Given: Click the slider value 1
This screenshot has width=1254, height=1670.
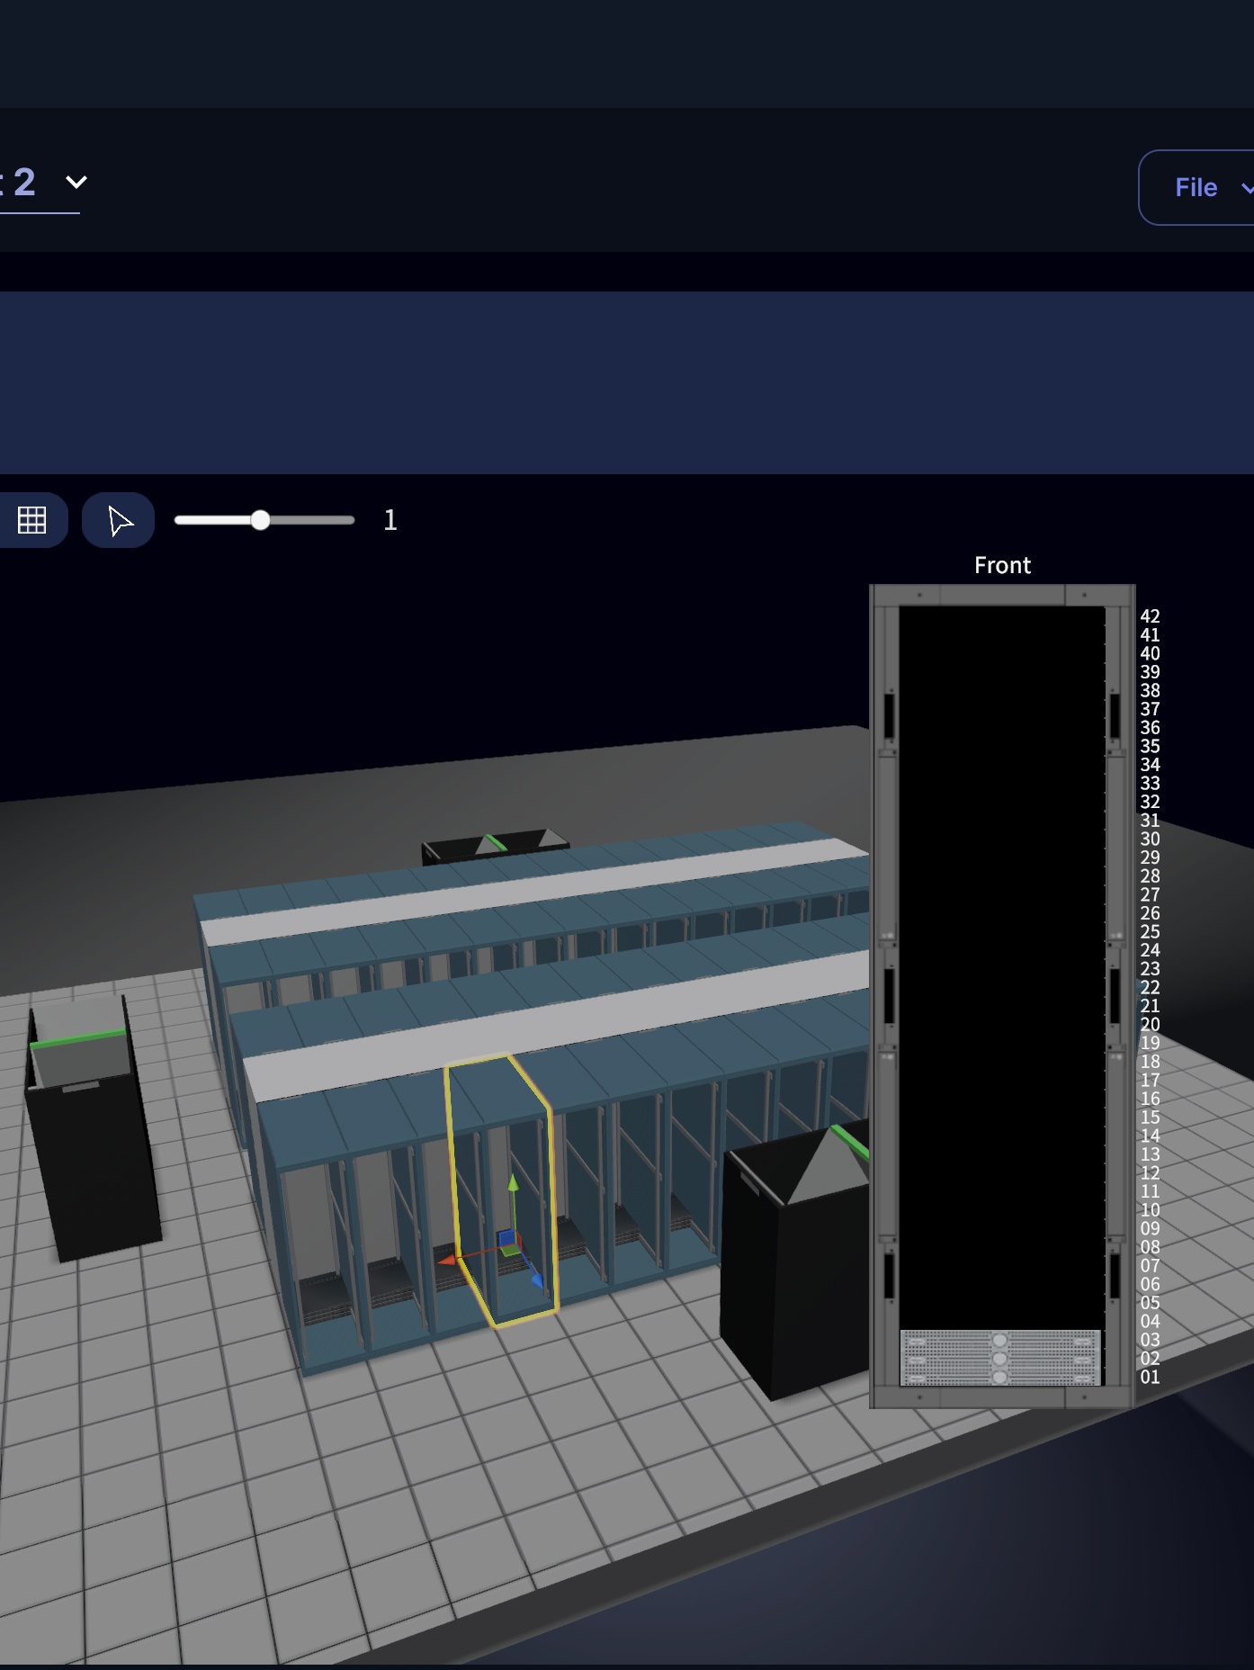Looking at the screenshot, I should (x=390, y=520).
